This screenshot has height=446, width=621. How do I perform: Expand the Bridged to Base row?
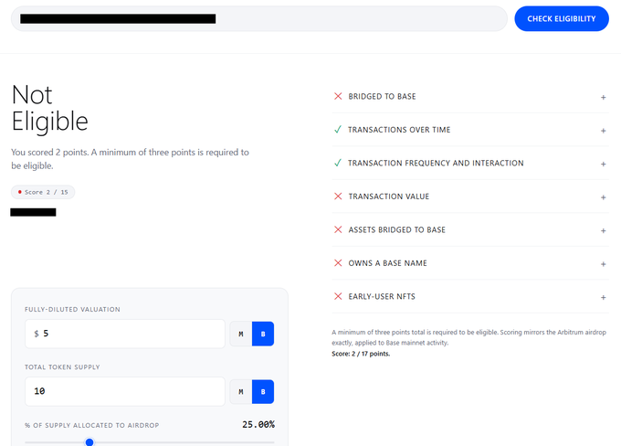click(x=603, y=97)
